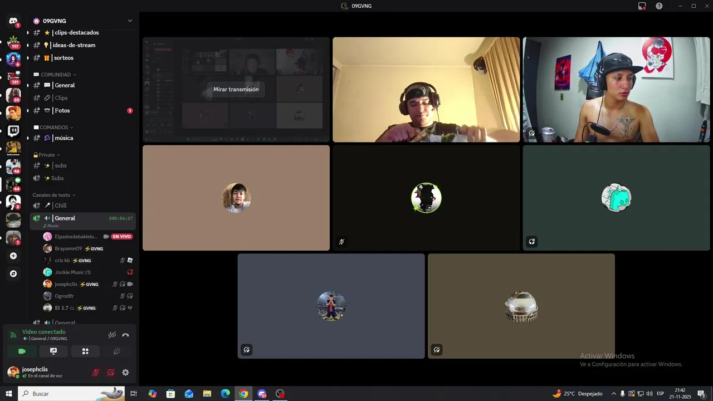
Task: Open Task View on the taskbar
Action: (x=134, y=394)
